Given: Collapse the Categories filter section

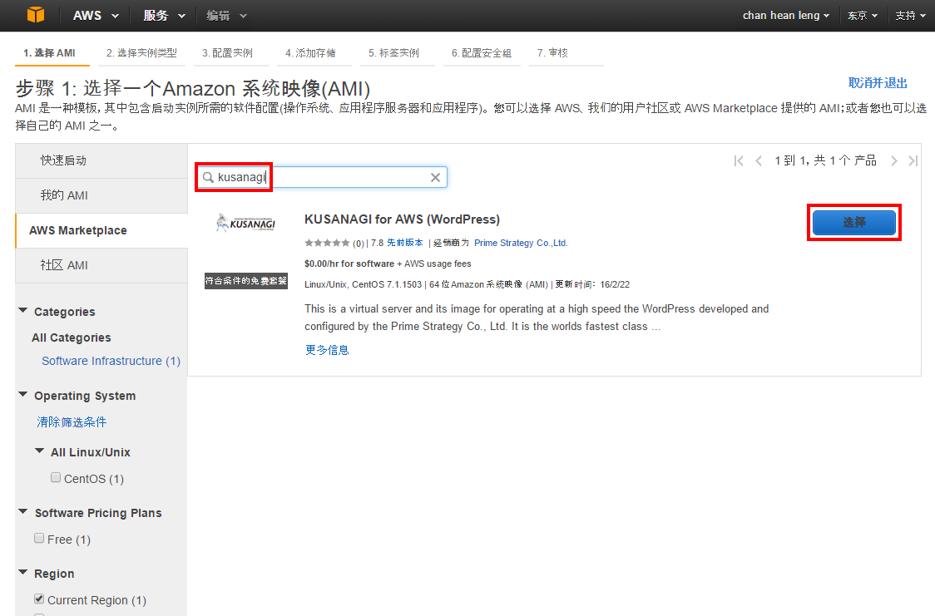Looking at the screenshot, I should pyautogui.click(x=23, y=310).
